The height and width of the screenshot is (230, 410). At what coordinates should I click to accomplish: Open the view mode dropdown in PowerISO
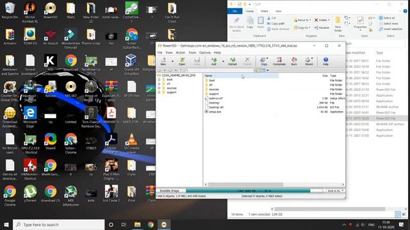268,70
